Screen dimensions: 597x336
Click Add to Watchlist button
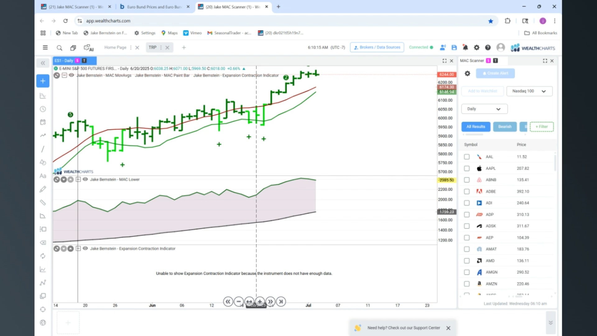pyautogui.click(x=483, y=91)
